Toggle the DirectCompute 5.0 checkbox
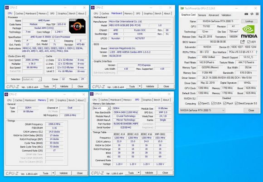The width and height of the screenshot is (263, 182). pyautogui.click(x=236, y=104)
